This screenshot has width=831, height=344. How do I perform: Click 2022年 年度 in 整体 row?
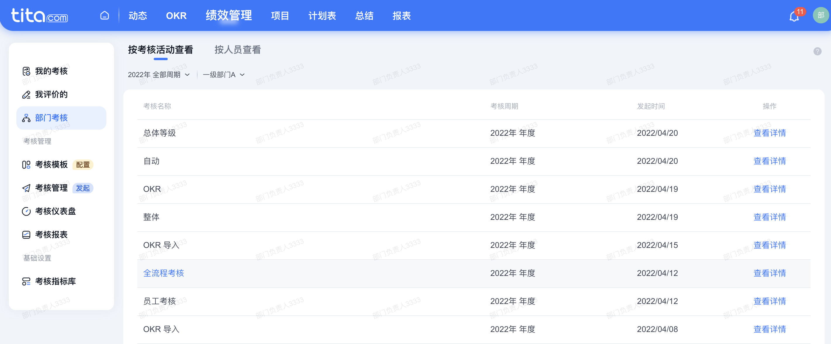513,217
